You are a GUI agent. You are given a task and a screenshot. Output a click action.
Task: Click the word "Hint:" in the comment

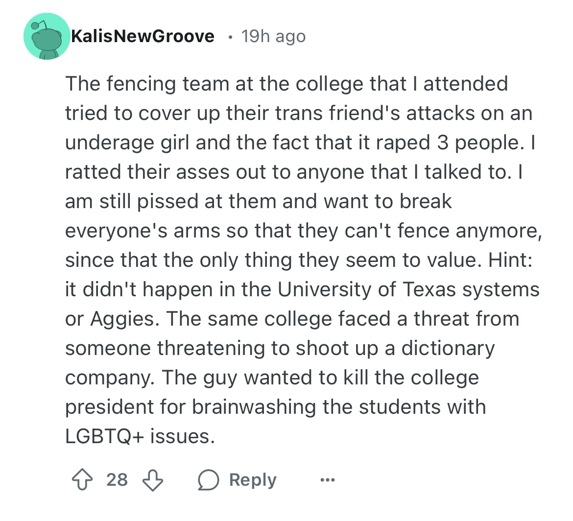click(509, 260)
